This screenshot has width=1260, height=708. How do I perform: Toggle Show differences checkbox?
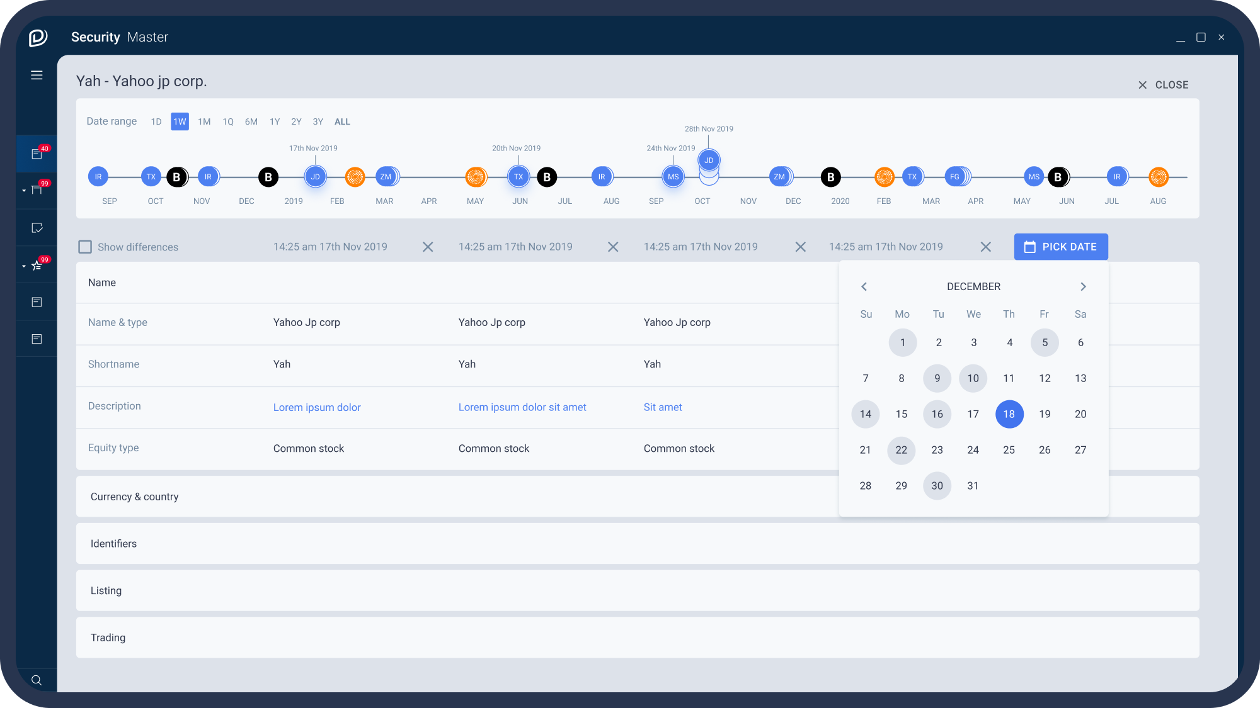[85, 247]
